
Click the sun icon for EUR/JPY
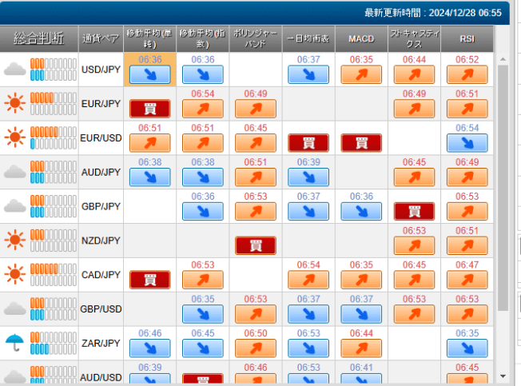14,104
